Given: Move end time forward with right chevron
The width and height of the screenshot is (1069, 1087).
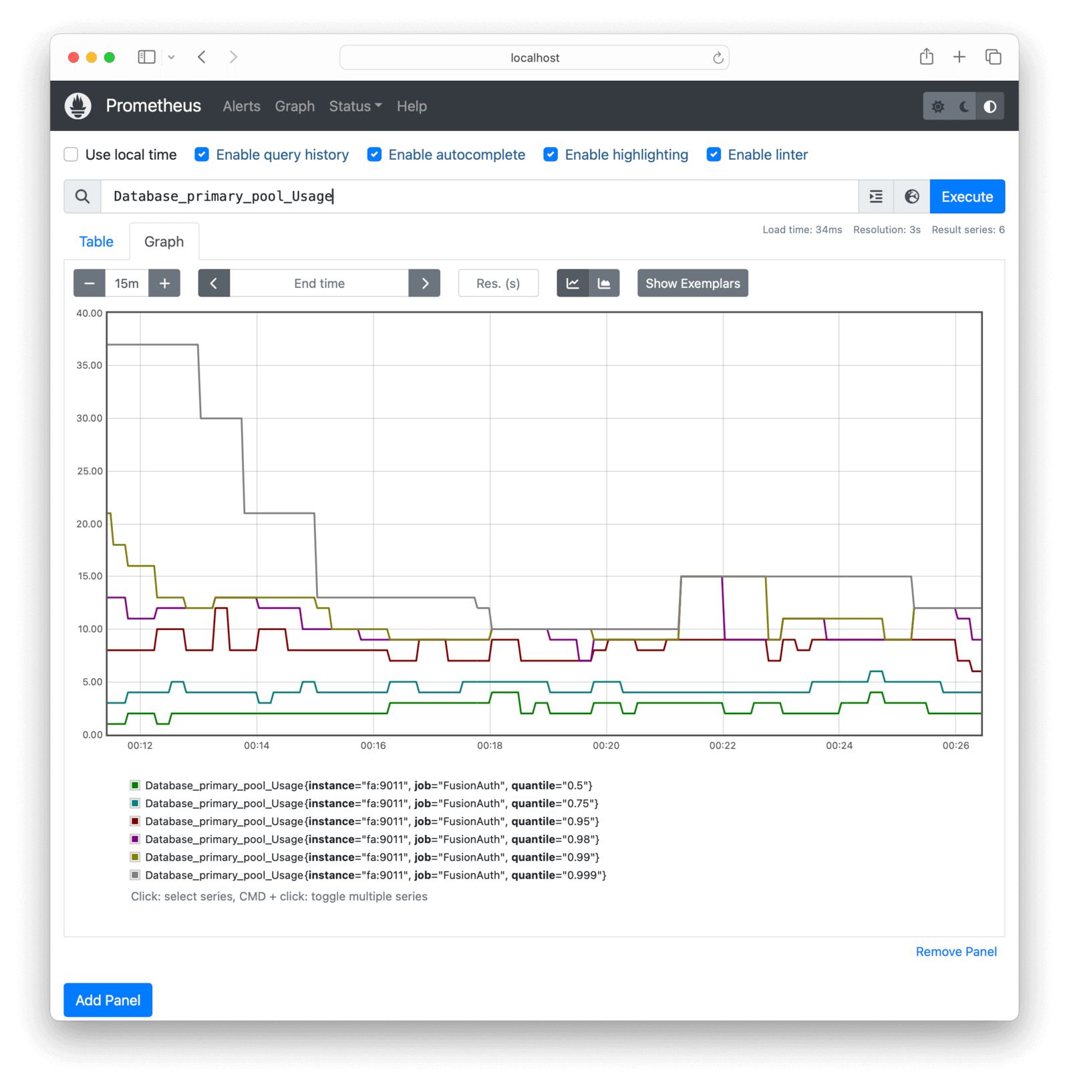Looking at the screenshot, I should 425,283.
